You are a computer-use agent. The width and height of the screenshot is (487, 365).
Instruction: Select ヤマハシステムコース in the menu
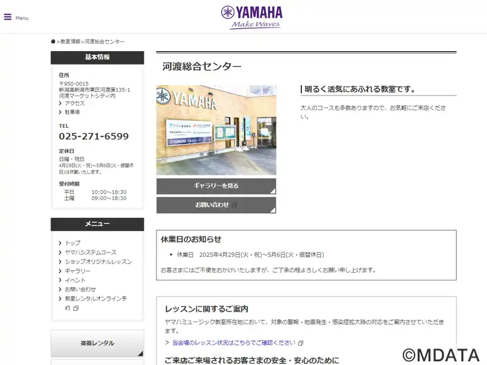click(91, 252)
